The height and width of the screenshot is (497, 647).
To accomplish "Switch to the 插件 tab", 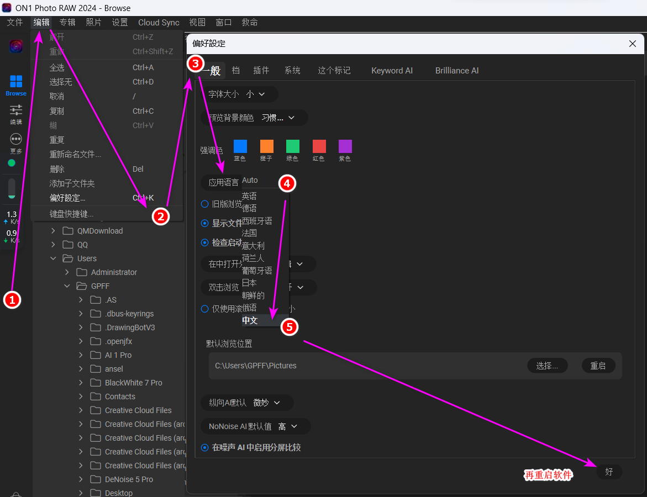I will point(261,71).
